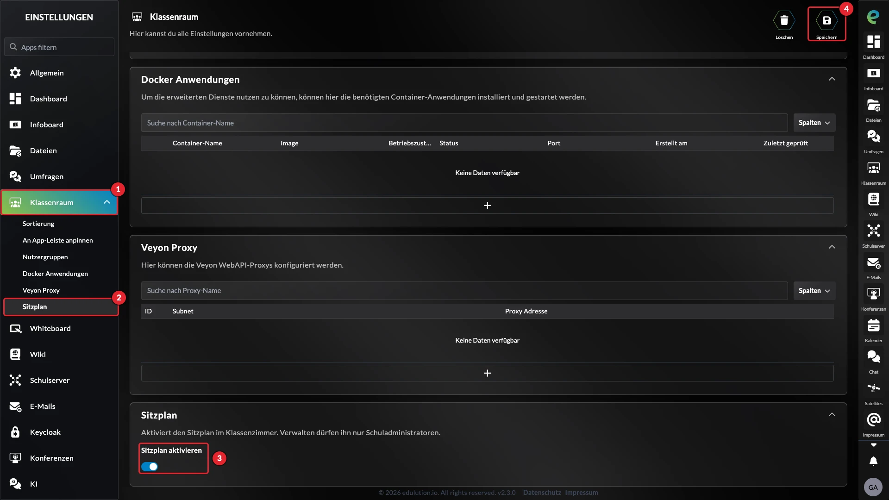This screenshot has width=889, height=500.
Task: Open Konferenzen settings in sidebar
Action: (x=59, y=458)
